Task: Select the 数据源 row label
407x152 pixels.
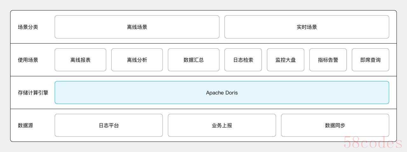Action: click(x=25, y=125)
